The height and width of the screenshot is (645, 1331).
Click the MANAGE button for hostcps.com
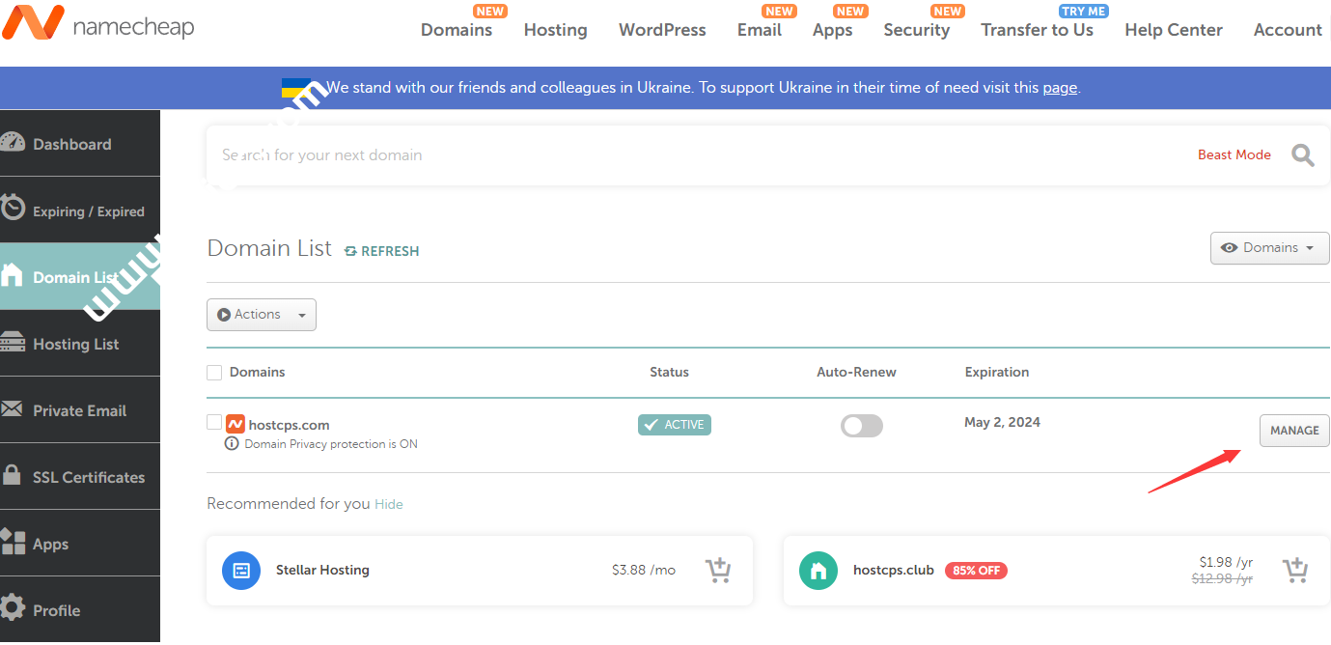[1293, 431]
